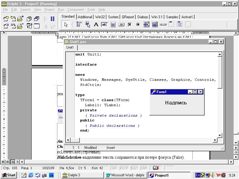
Task: Open the Windows Start menu
Action: (9, 175)
